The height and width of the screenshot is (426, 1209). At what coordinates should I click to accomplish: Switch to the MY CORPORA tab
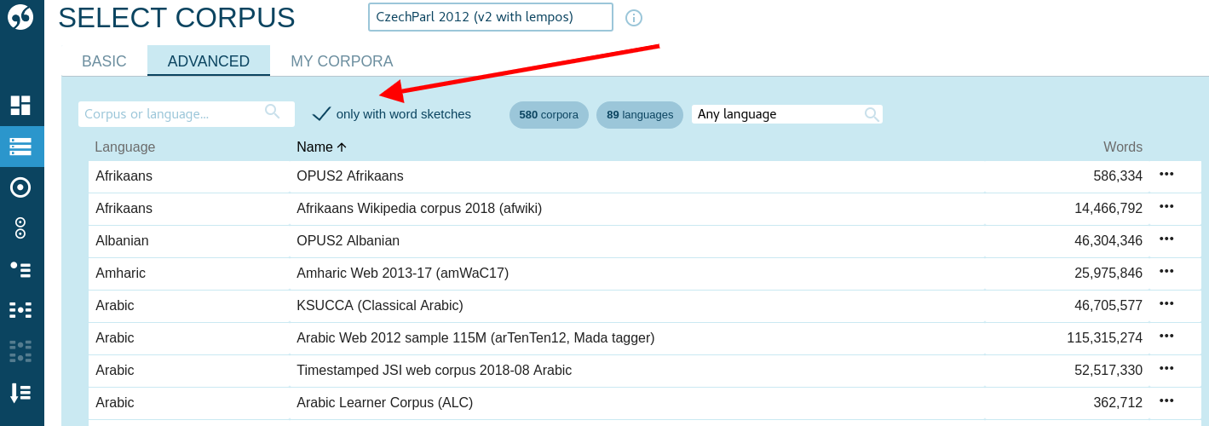(x=342, y=61)
